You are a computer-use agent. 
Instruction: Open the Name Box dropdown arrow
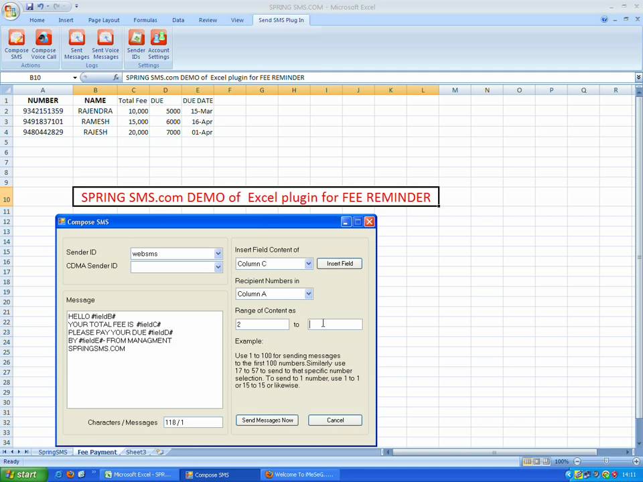pos(74,78)
